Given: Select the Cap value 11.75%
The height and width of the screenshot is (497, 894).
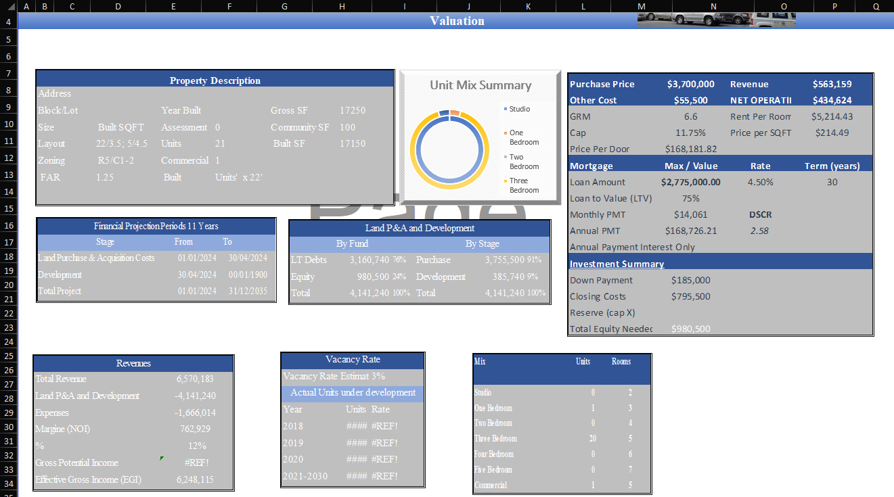Looking at the screenshot, I should point(690,133).
